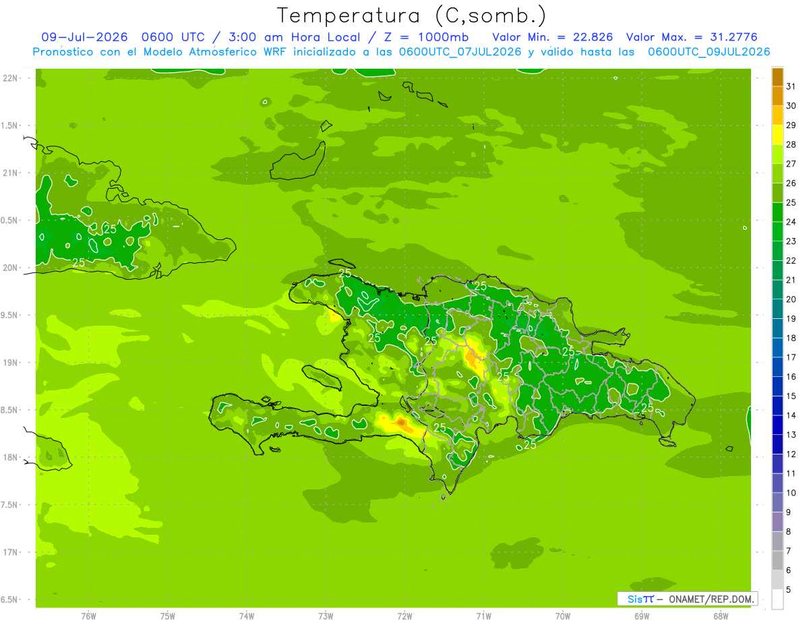Image resolution: width=809 pixels, height=625 pixels.
Task: Click the Valor Max. = 31.2776 text
Action: [x=696, y=37]
